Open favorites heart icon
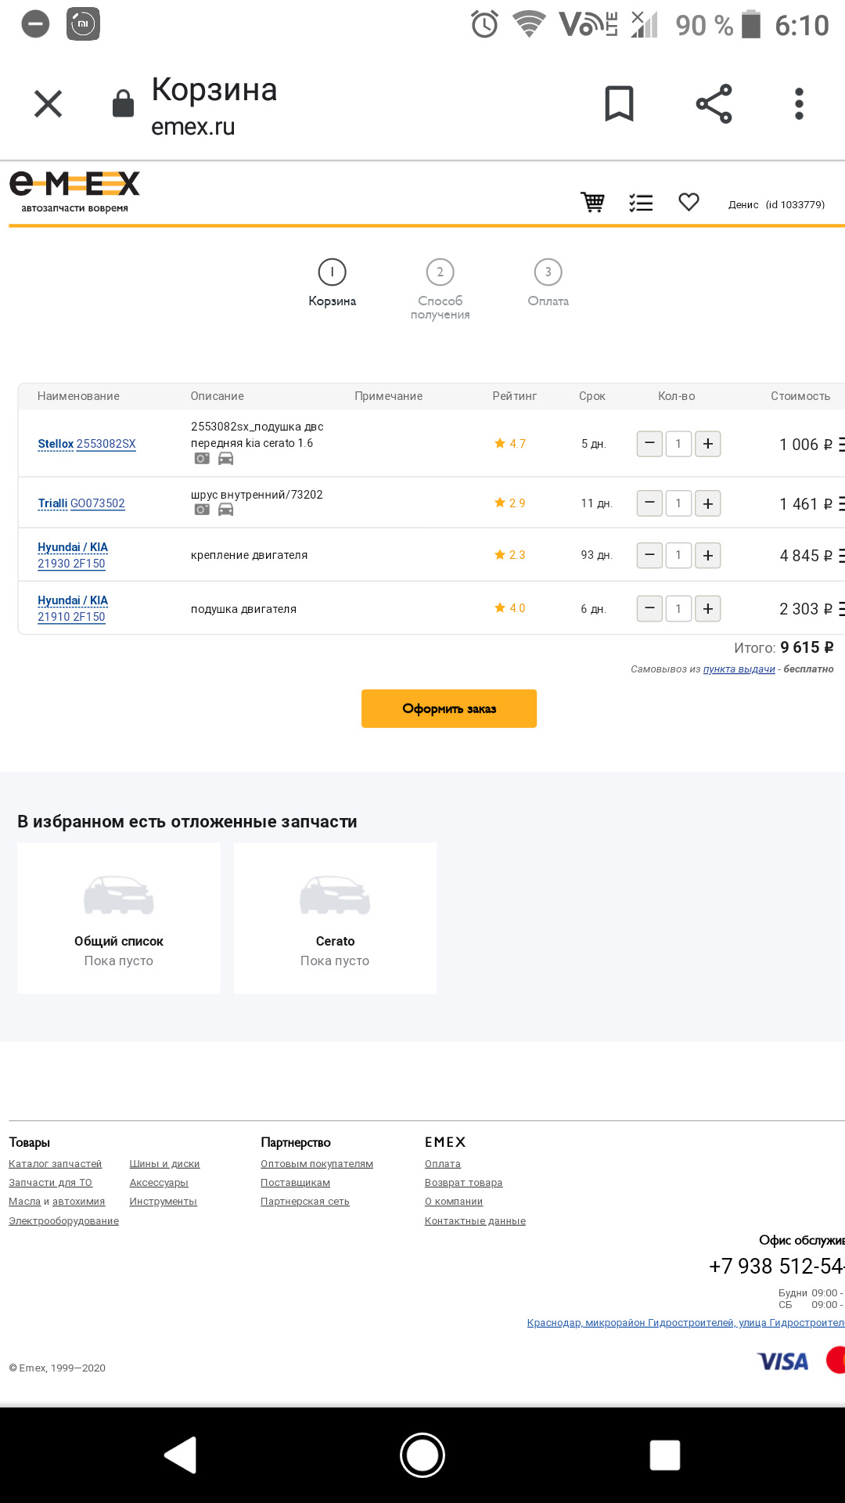The image size is (845, 1503). [x=689, y=202]
